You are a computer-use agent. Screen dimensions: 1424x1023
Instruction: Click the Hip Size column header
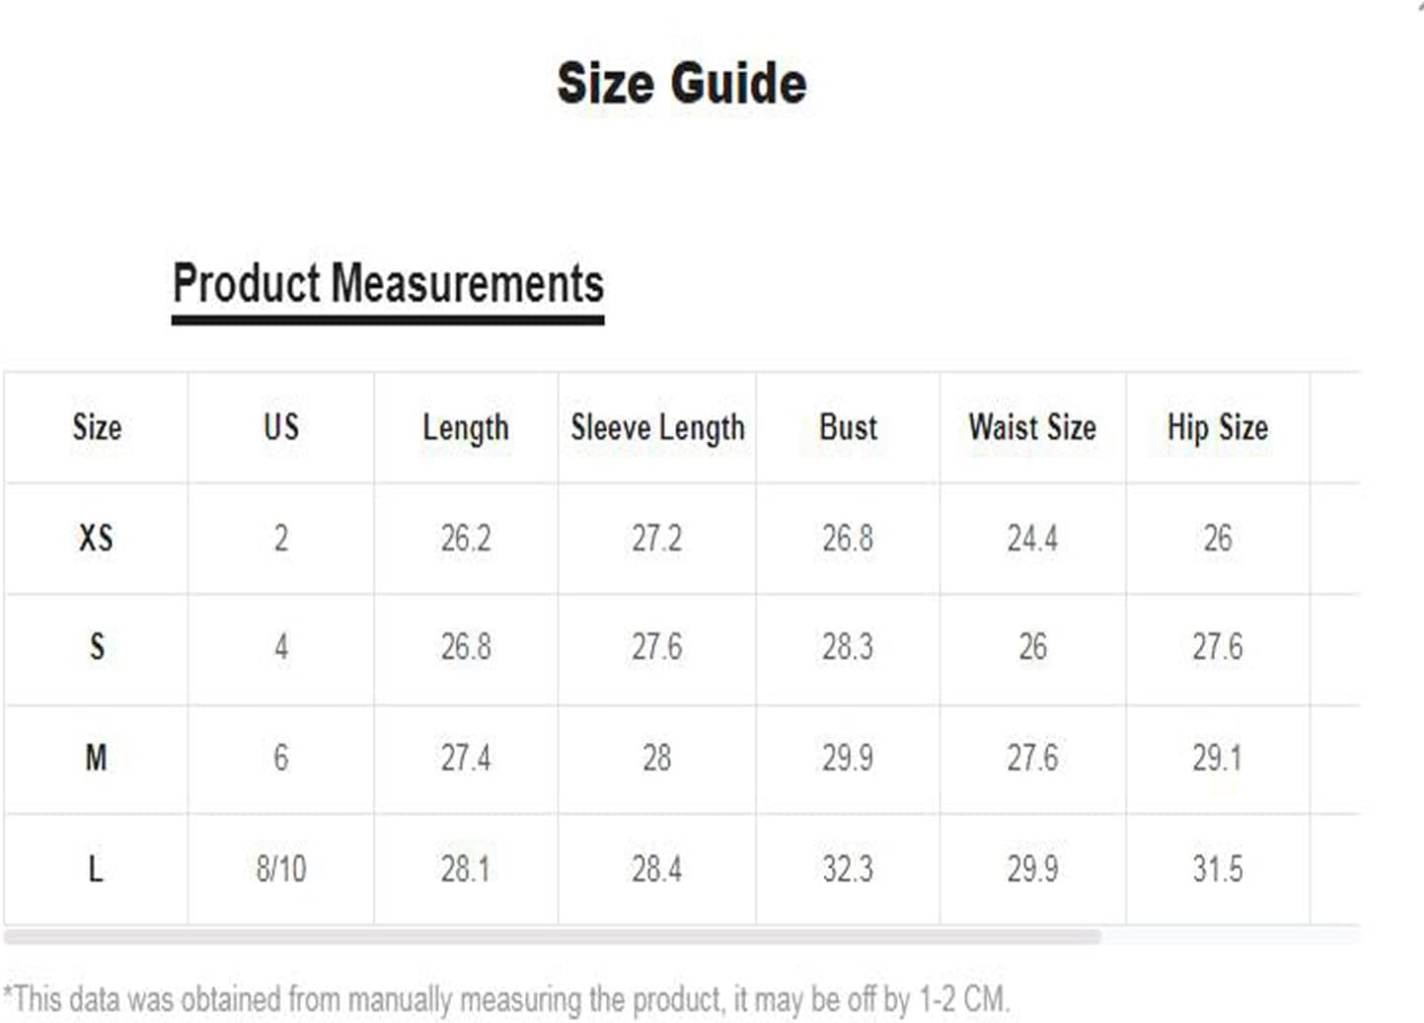(x=1218, y=428)
